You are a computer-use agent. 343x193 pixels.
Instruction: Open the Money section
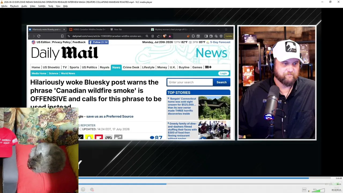pos(162,67)
